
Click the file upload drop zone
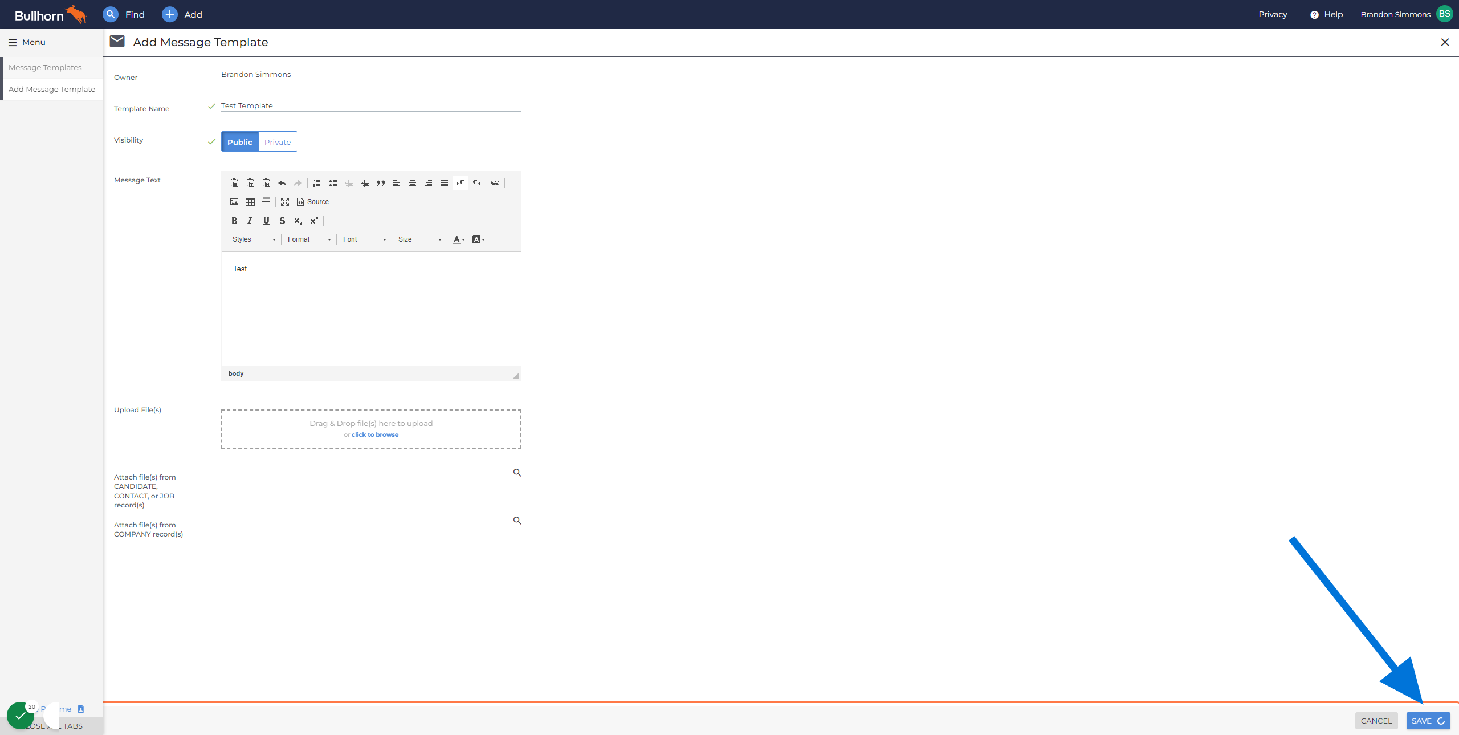point(371,429)
